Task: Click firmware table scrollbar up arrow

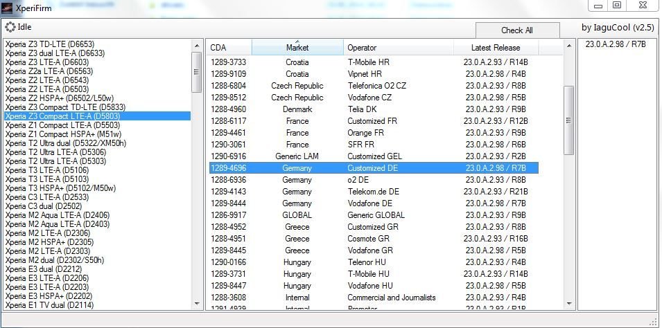Action: tap(568, 45)
